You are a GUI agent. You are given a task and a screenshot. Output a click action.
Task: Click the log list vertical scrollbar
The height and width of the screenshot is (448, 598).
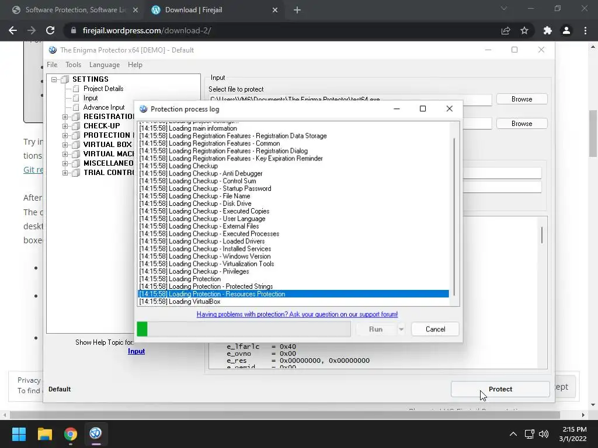pos(454,217)
